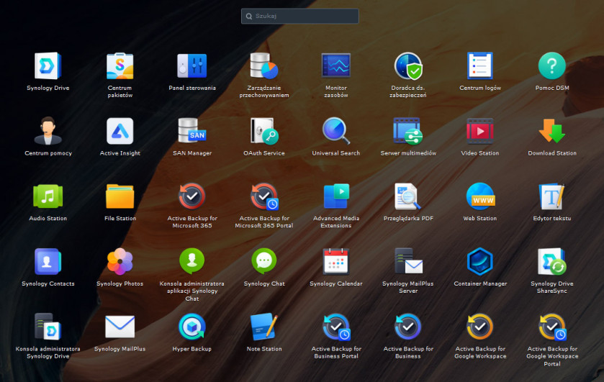The width and height of the screenshot is (604, 382).
Task: Open Doradca ds. zabezpieczeń
Action: 408,66
